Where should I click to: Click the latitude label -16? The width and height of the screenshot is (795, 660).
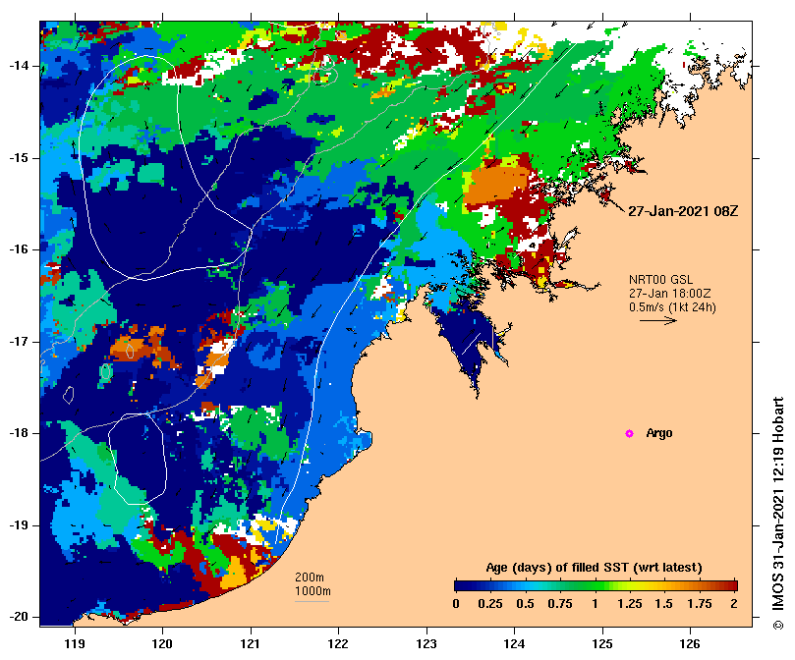click(19, 249)
